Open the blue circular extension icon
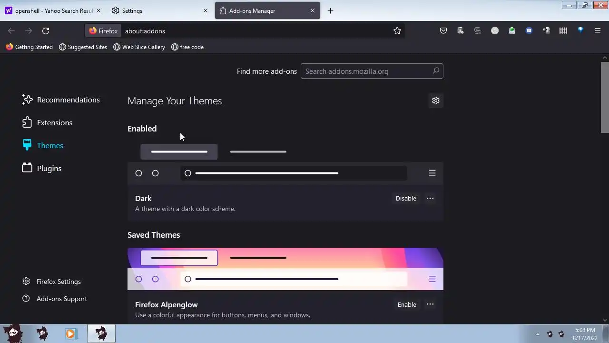609x343 pixels. 529,31
